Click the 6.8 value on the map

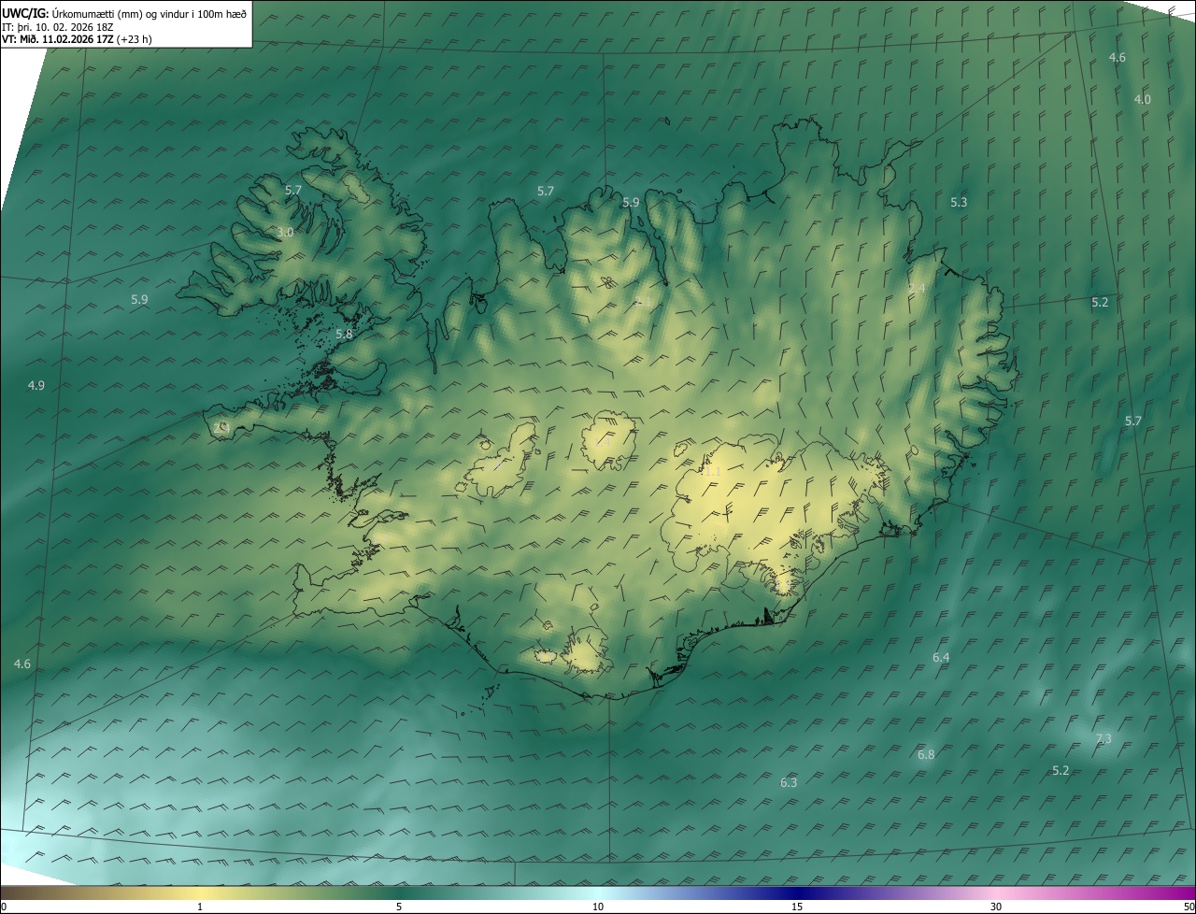[926, 754]
